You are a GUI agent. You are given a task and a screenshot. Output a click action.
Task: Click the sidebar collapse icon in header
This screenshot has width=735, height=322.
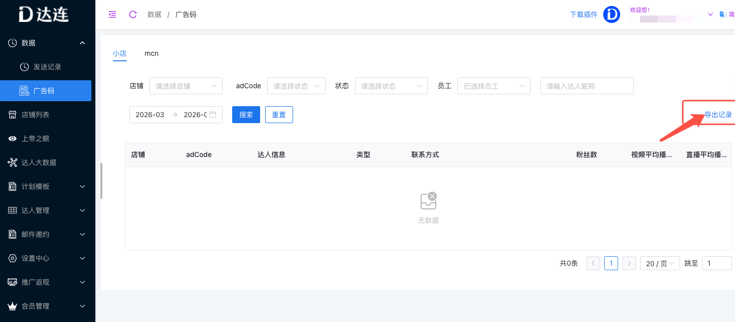(x=112, y=14)
